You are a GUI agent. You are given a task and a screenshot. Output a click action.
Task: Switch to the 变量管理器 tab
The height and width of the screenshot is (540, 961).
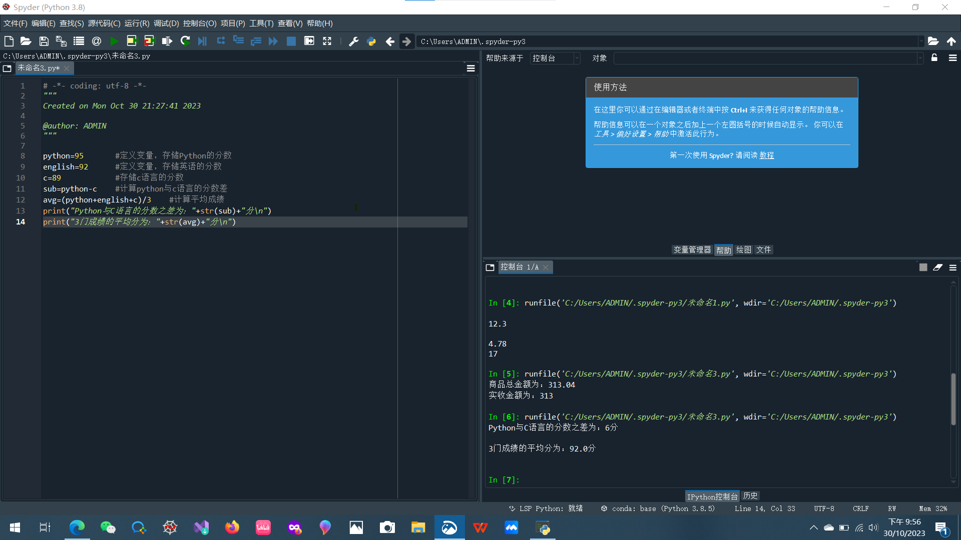coord(692,249)
